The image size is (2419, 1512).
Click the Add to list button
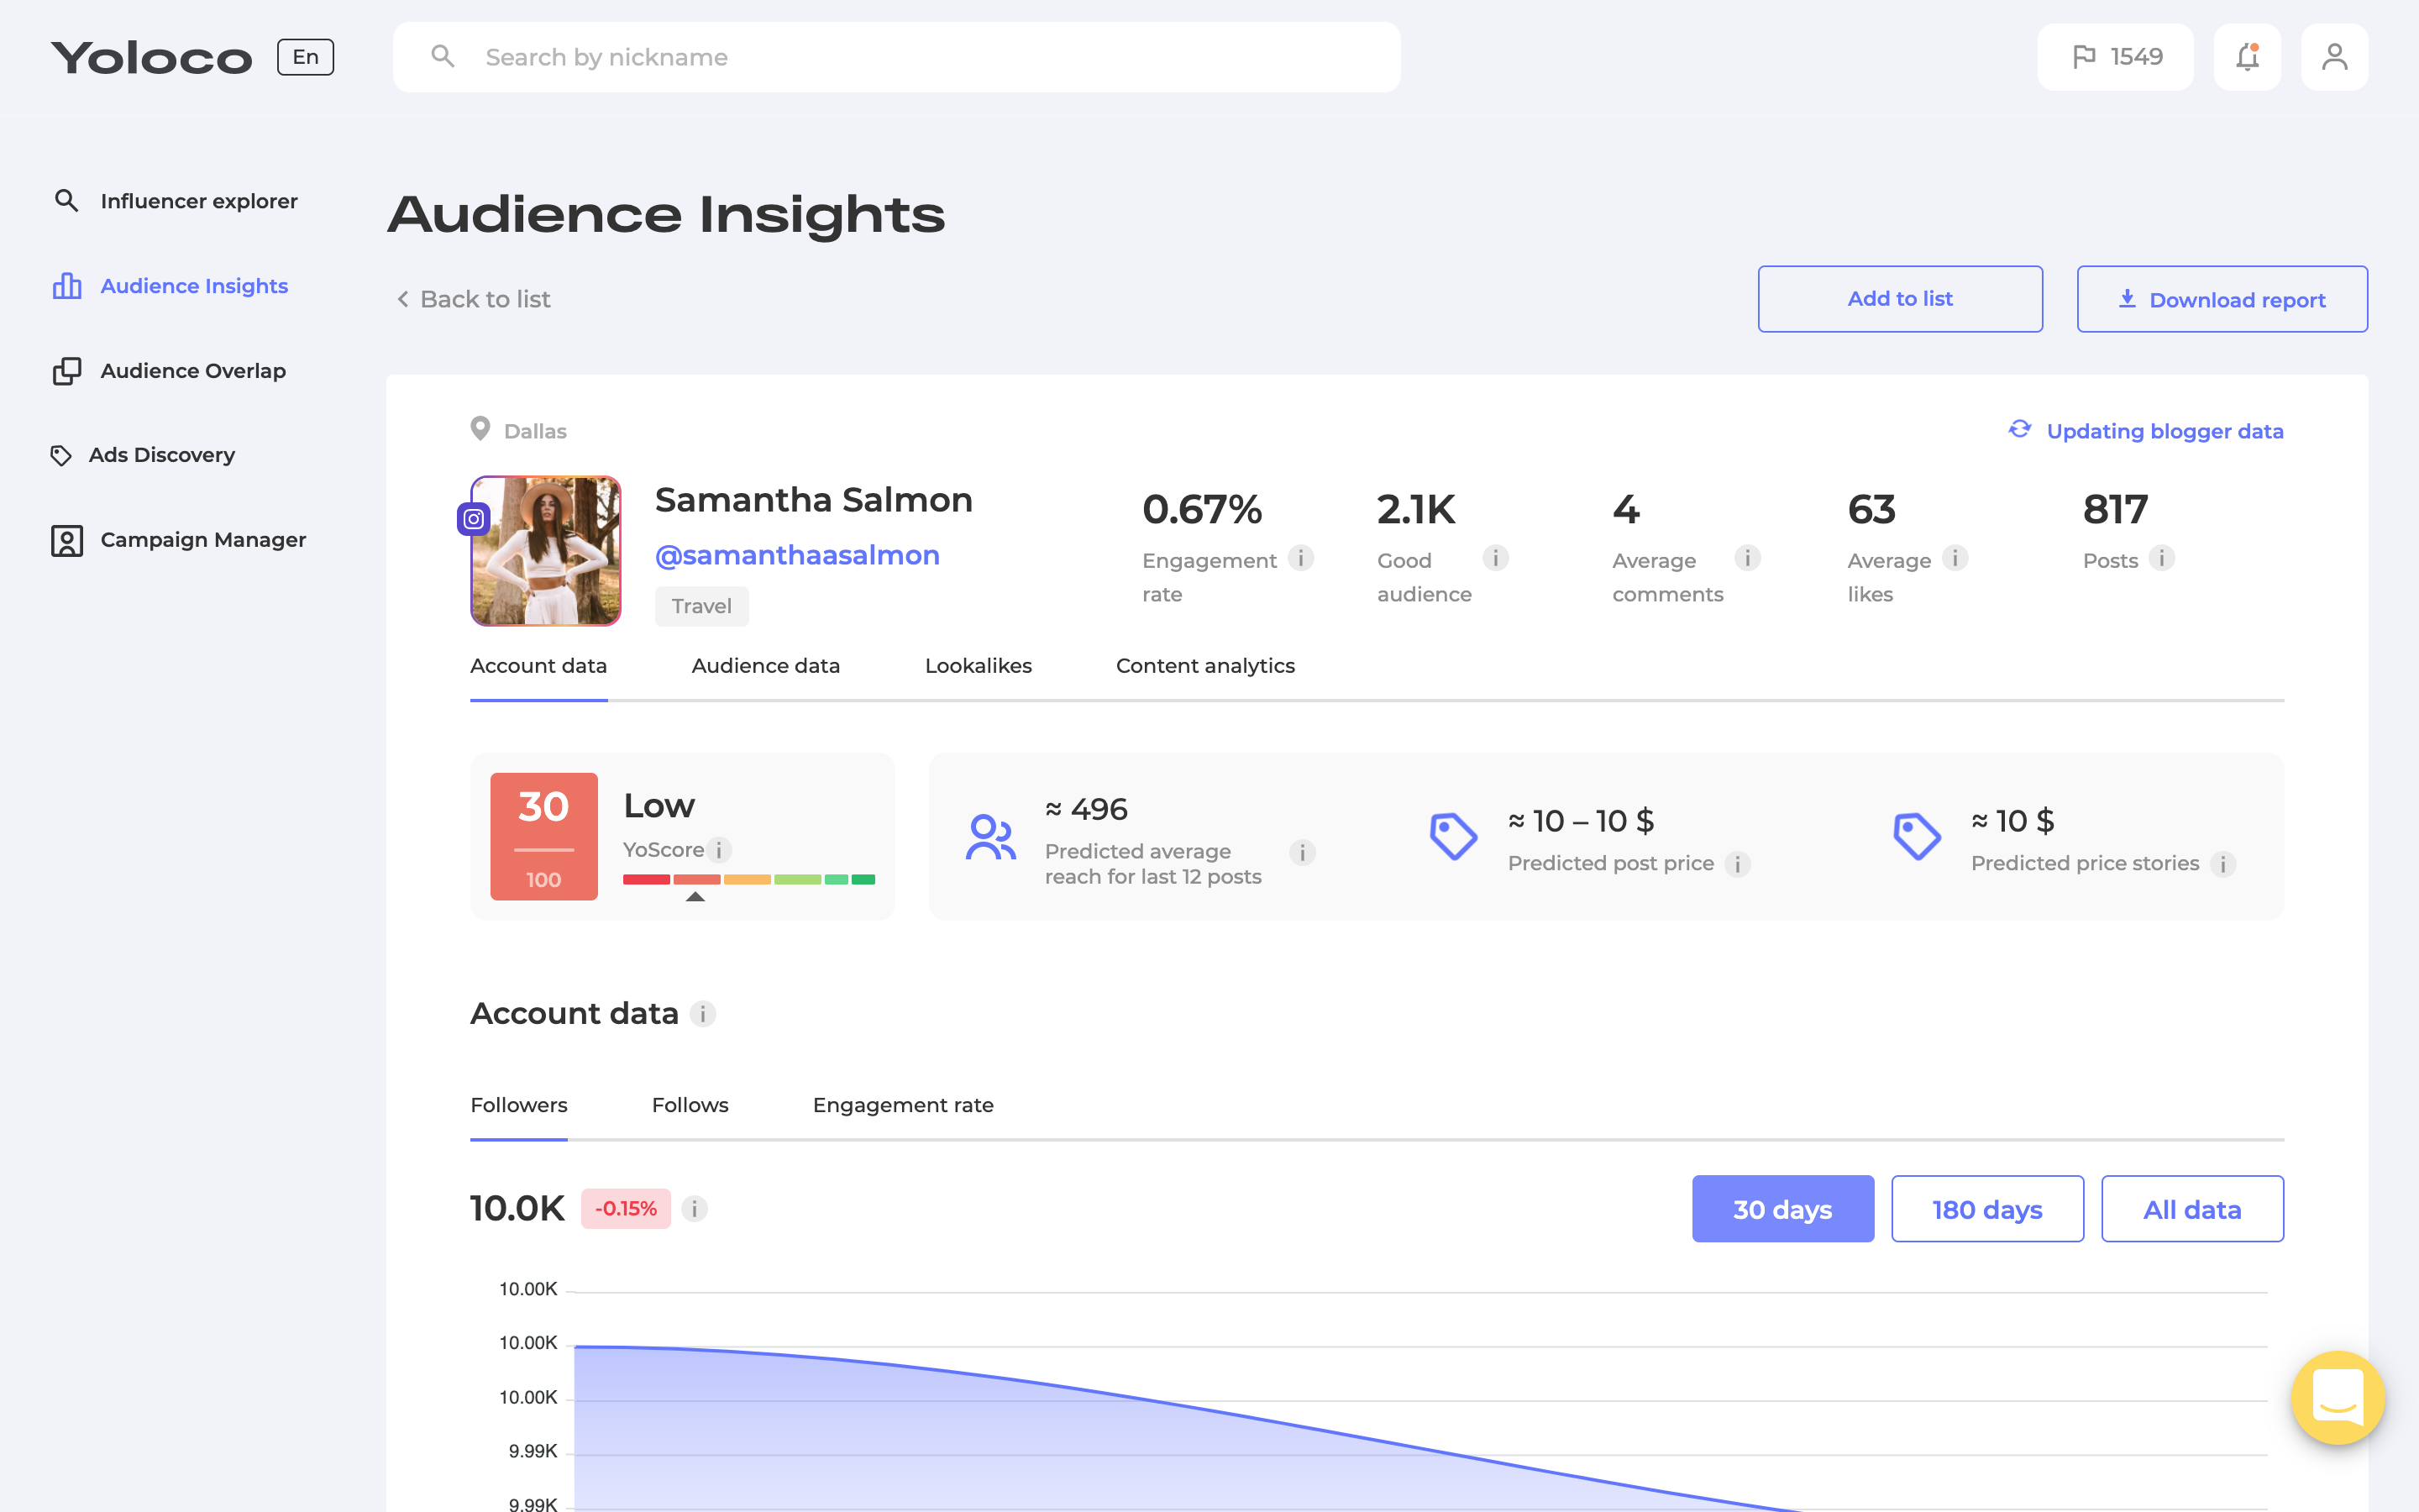click(1899, 298)
